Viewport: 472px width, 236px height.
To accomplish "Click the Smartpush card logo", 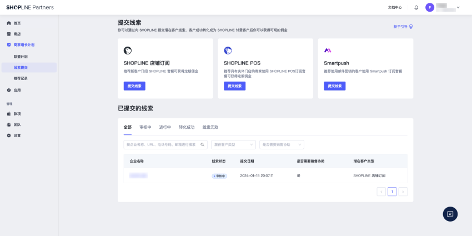I will click(x=328, y=51).
